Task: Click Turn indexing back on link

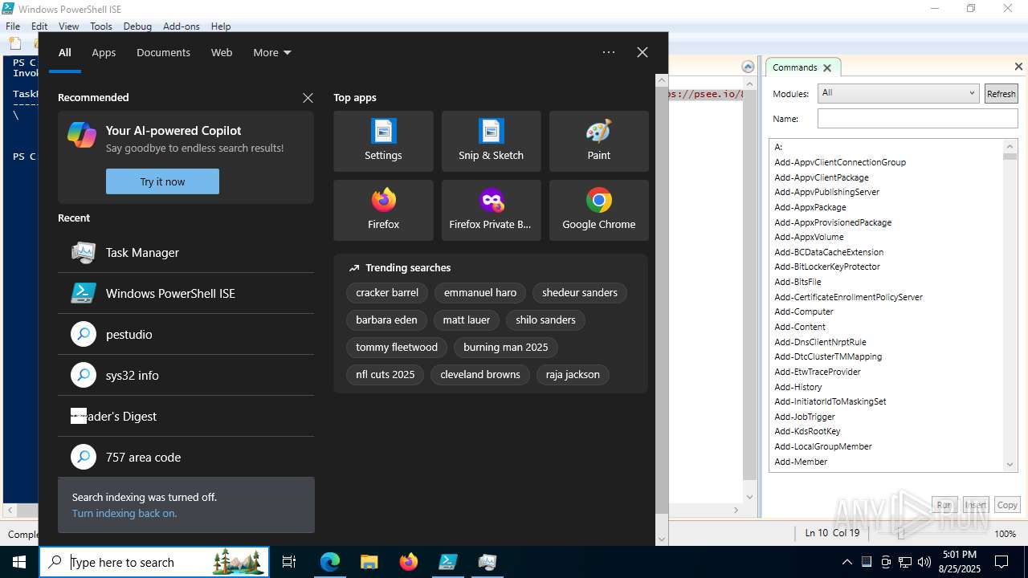Action: 124,513
